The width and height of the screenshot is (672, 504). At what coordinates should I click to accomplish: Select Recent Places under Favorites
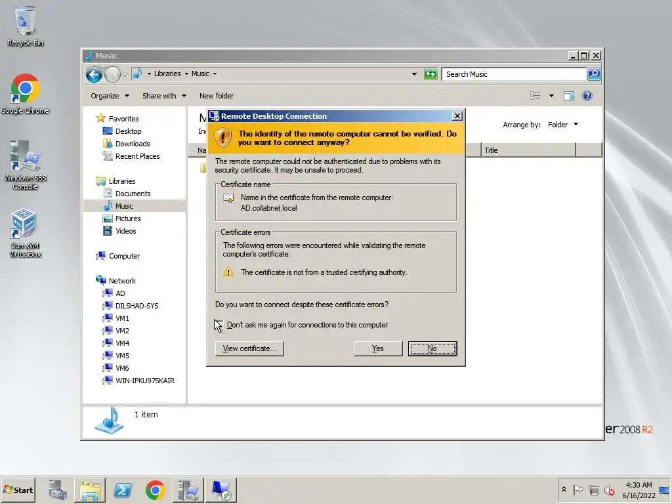point(137,156)
